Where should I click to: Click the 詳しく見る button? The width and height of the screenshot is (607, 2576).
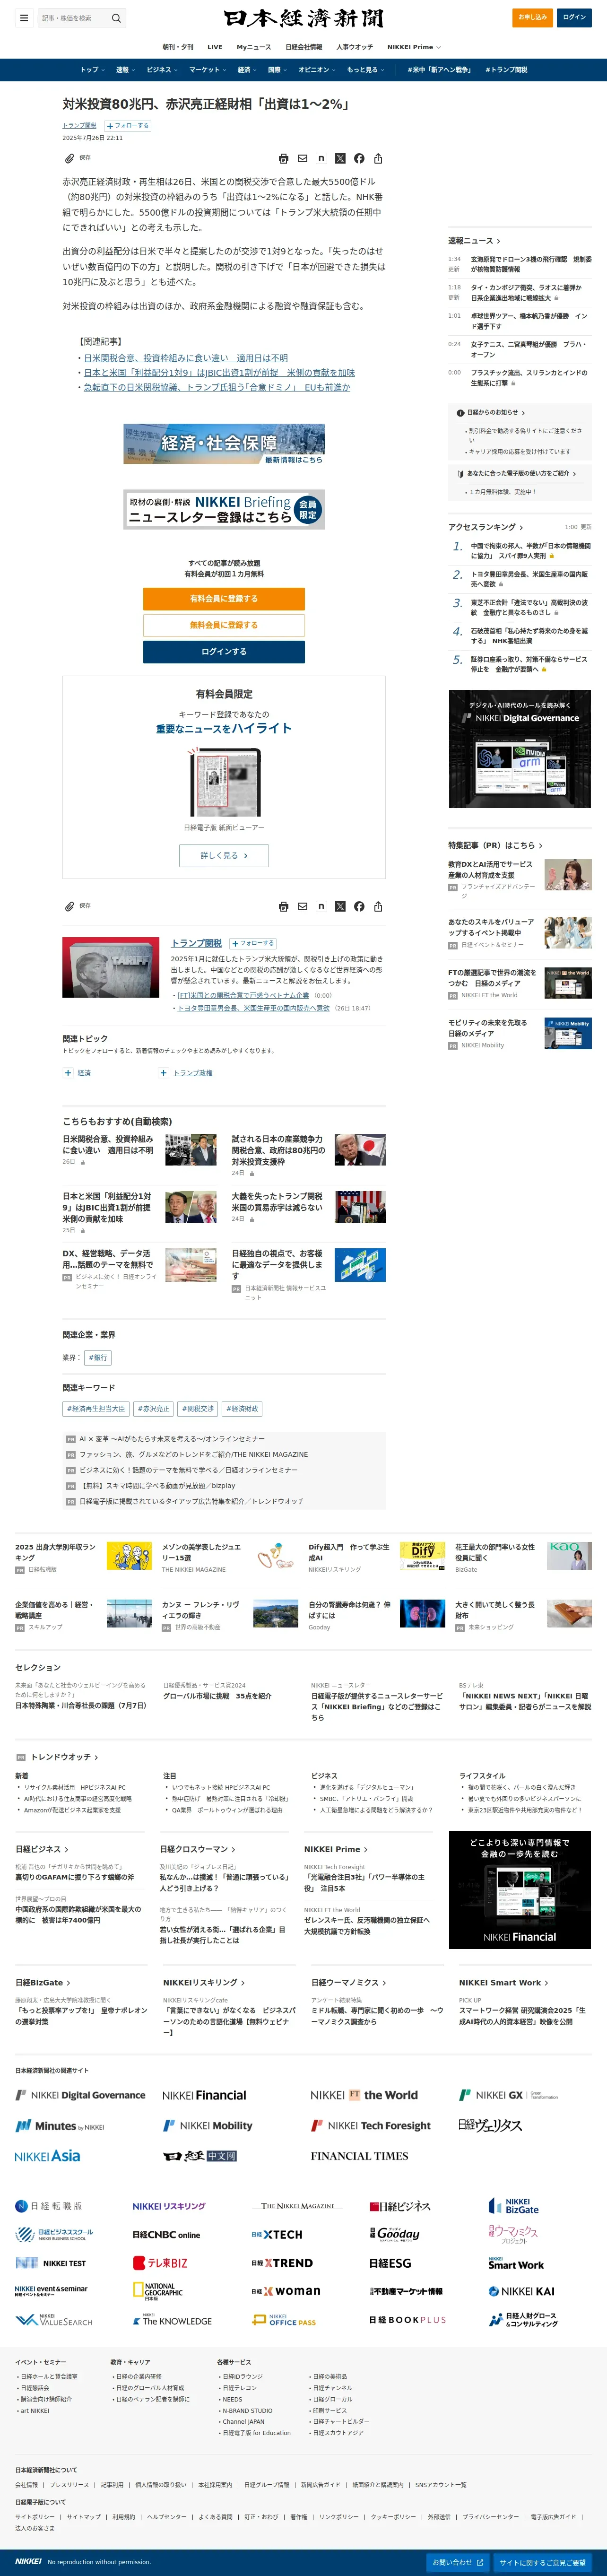[x=224, y=856]
